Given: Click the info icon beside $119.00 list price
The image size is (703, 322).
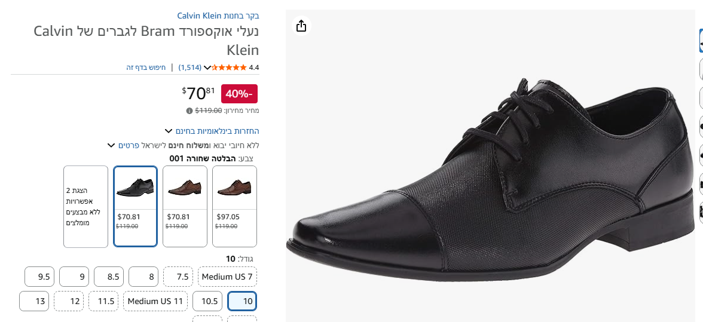Looking at the screenshot, I should (189, 111).
